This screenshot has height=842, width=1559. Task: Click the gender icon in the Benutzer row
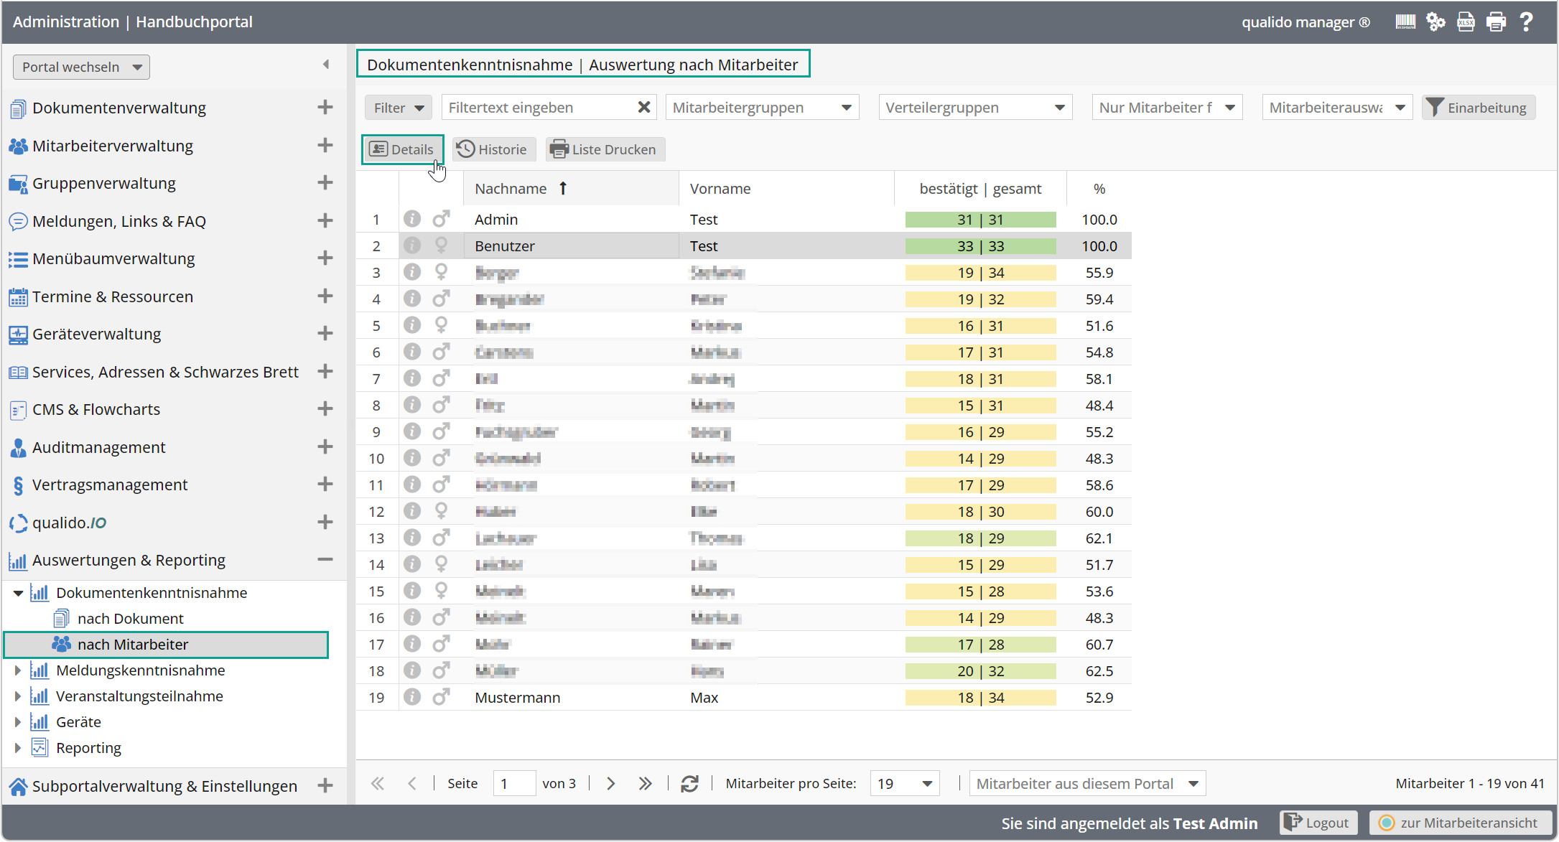point(441,245)
